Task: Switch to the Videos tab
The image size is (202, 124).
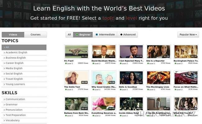Action: (13, 35)
